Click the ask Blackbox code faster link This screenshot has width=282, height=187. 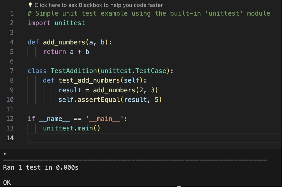(98, 5)
